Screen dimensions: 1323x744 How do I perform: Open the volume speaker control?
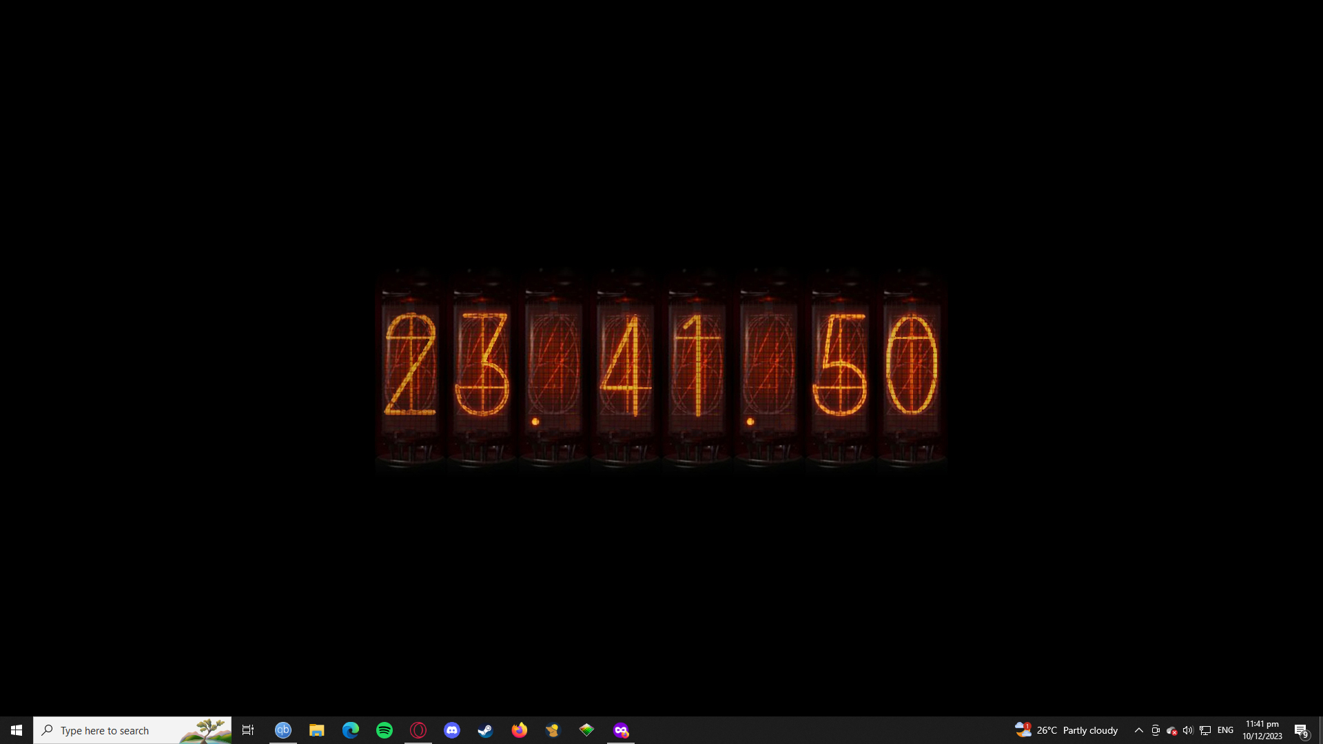click(x=1188, y=730)
